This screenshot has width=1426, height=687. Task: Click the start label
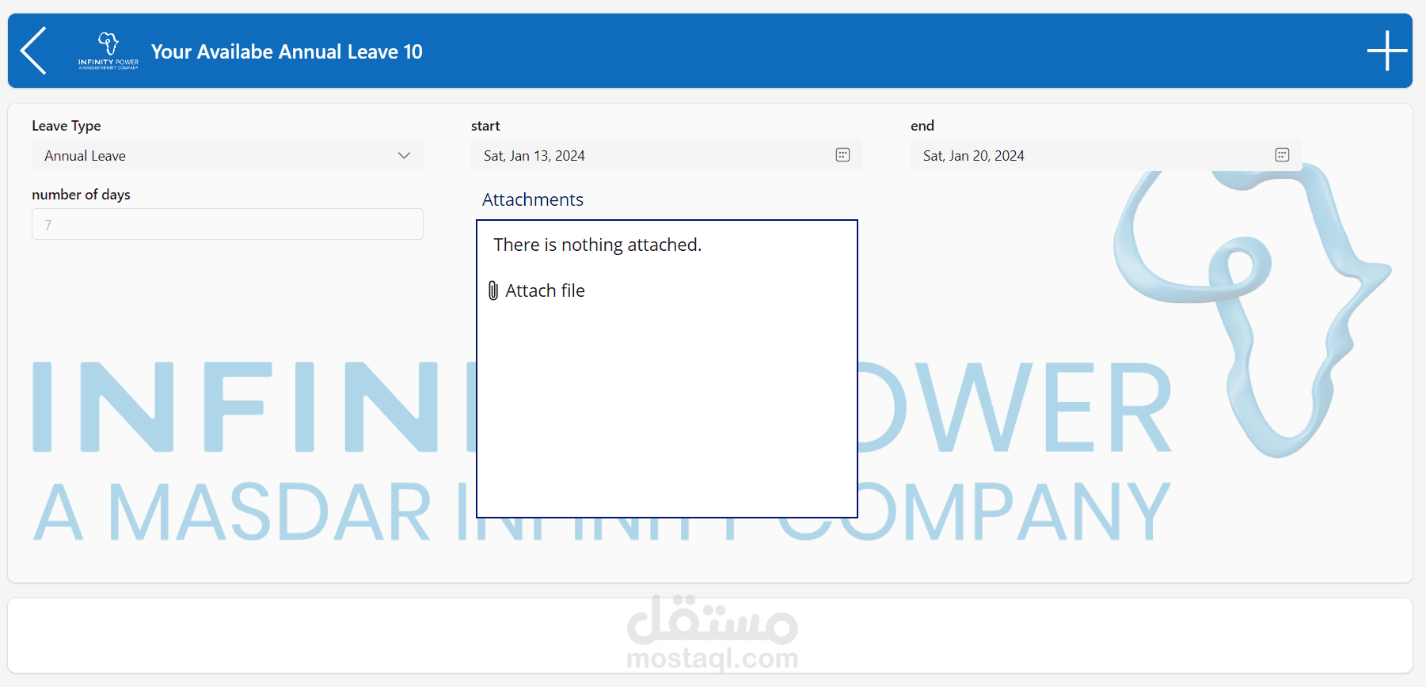tap(485, 126)
